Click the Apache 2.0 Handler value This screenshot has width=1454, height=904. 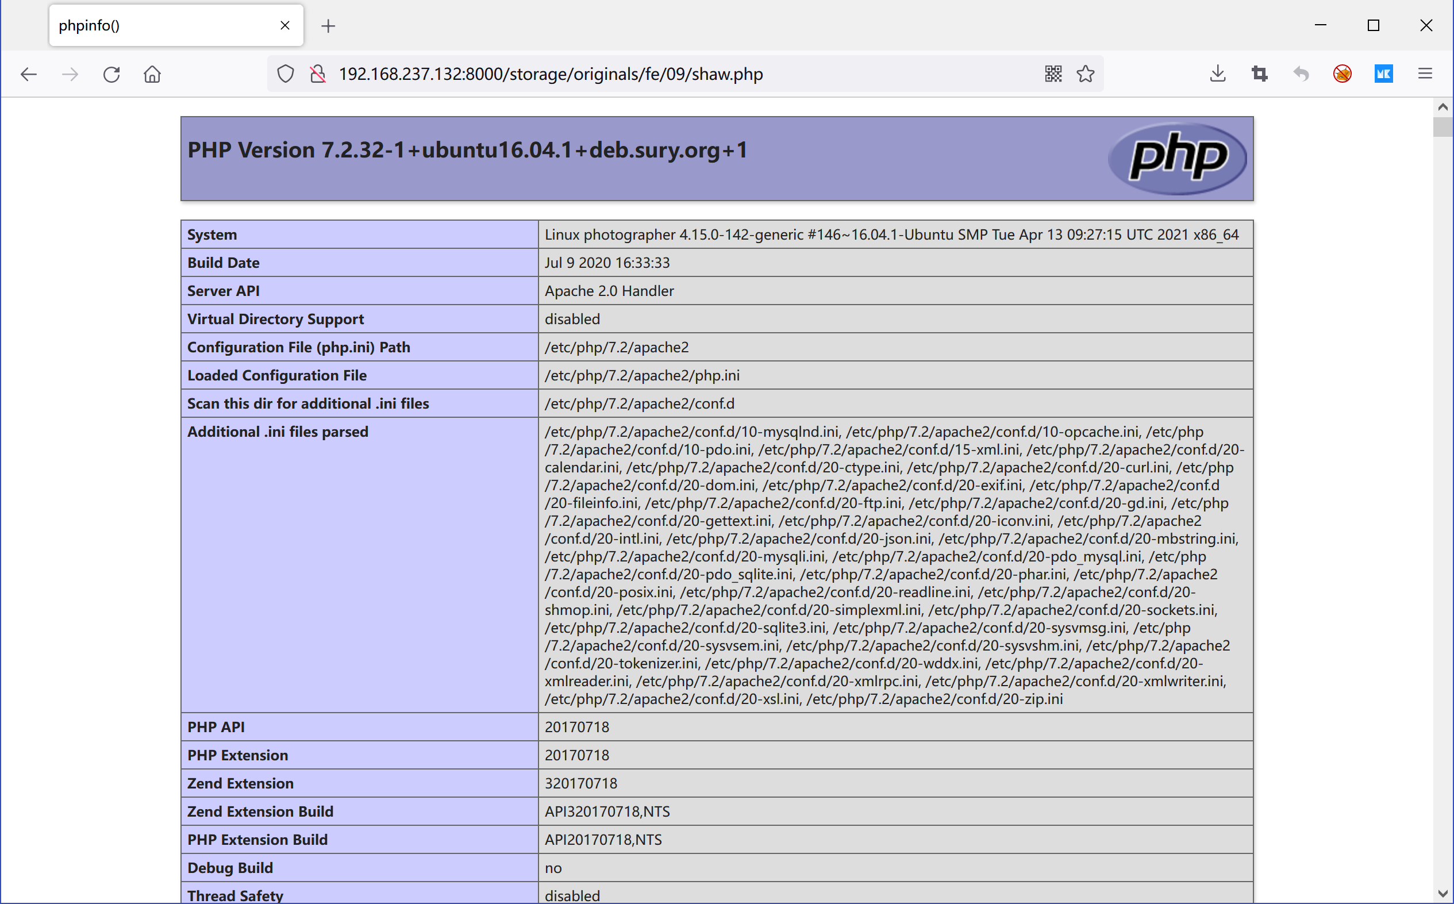click(x=609, y=291)
